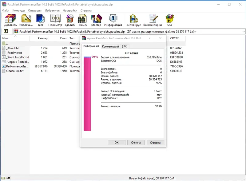Open the Избранное menu
This screenshot has height=181, width=246.
(52, 10)
